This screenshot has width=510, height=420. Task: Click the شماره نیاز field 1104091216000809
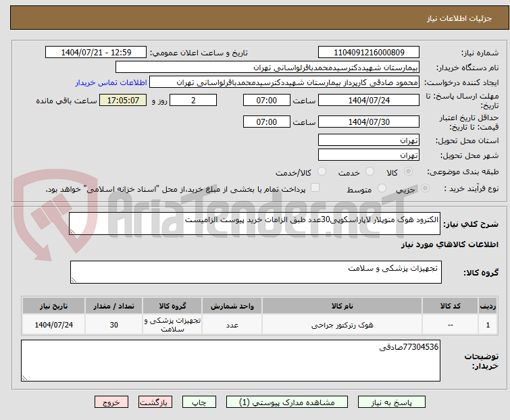369,53
